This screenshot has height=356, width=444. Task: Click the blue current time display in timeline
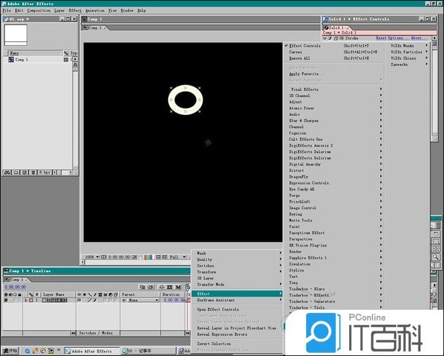(15, 287)
